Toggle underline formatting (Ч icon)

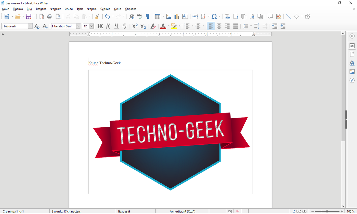(x=116, y=26)
